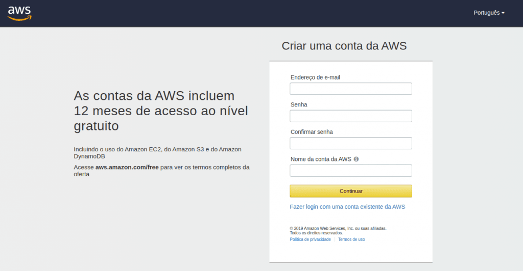Open the Termos de uso link
This screenshot has height=271, width=523.
pos(351,239)
